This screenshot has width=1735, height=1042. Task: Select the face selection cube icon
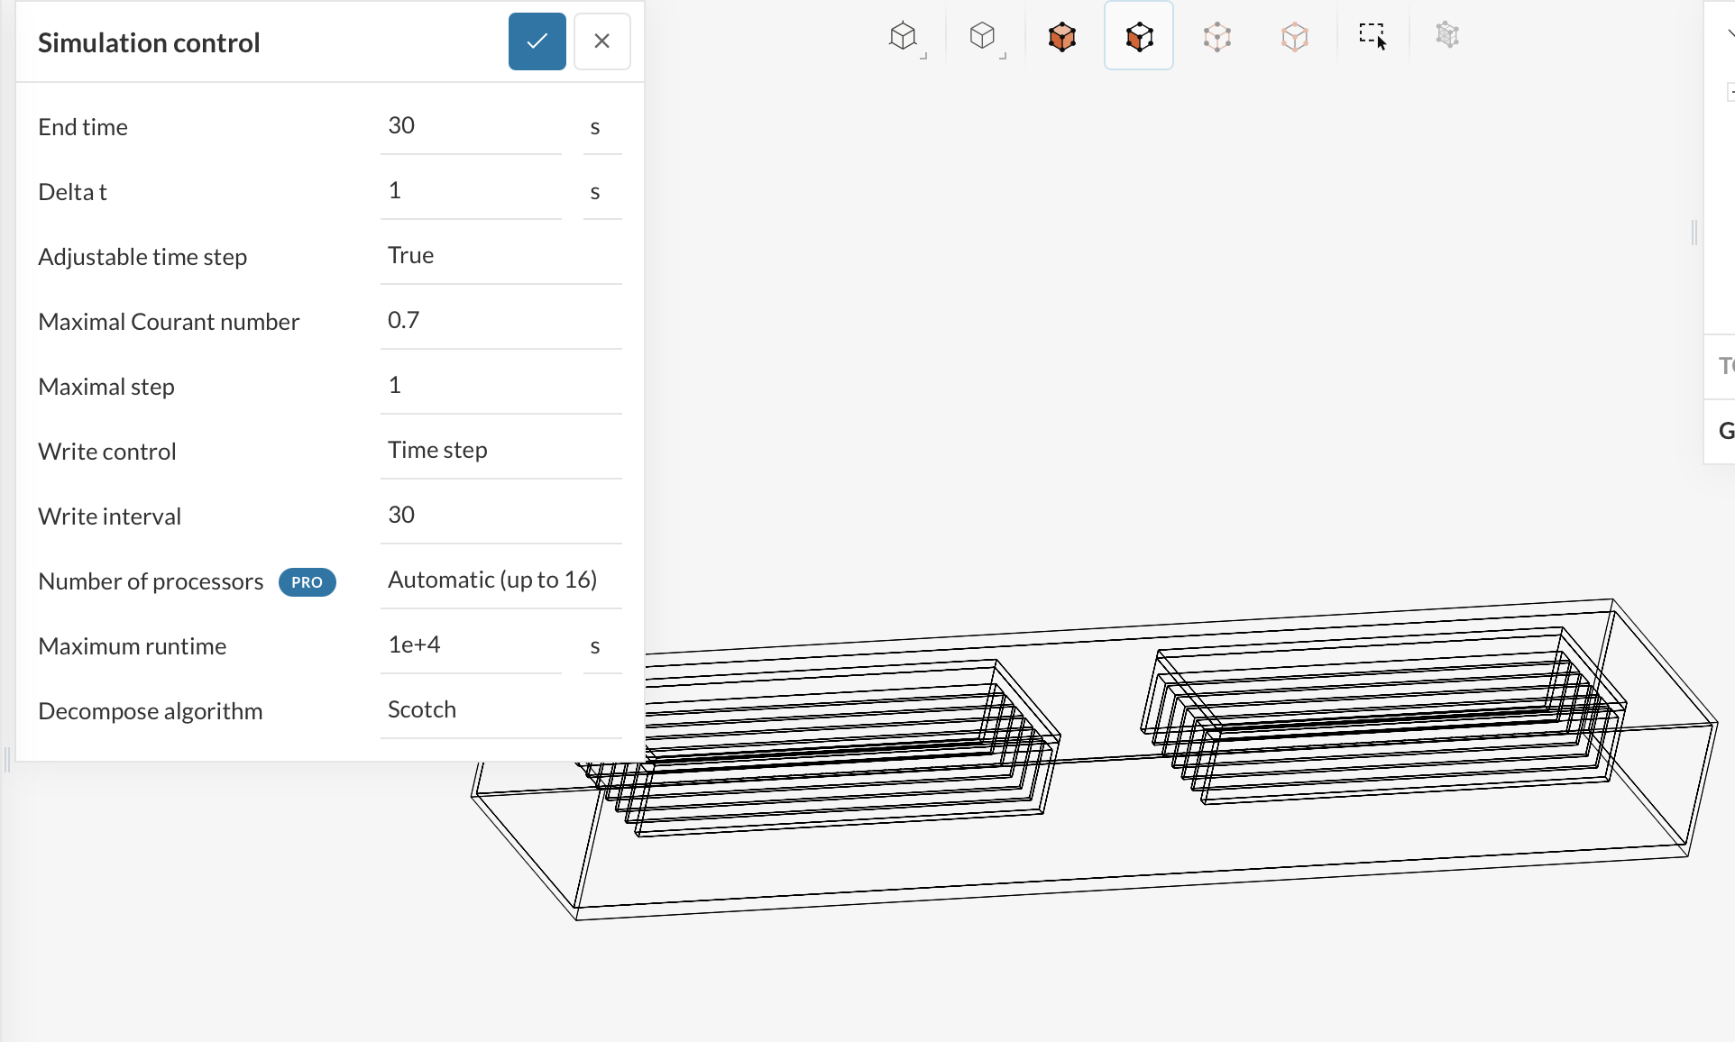coord(1139,37)
